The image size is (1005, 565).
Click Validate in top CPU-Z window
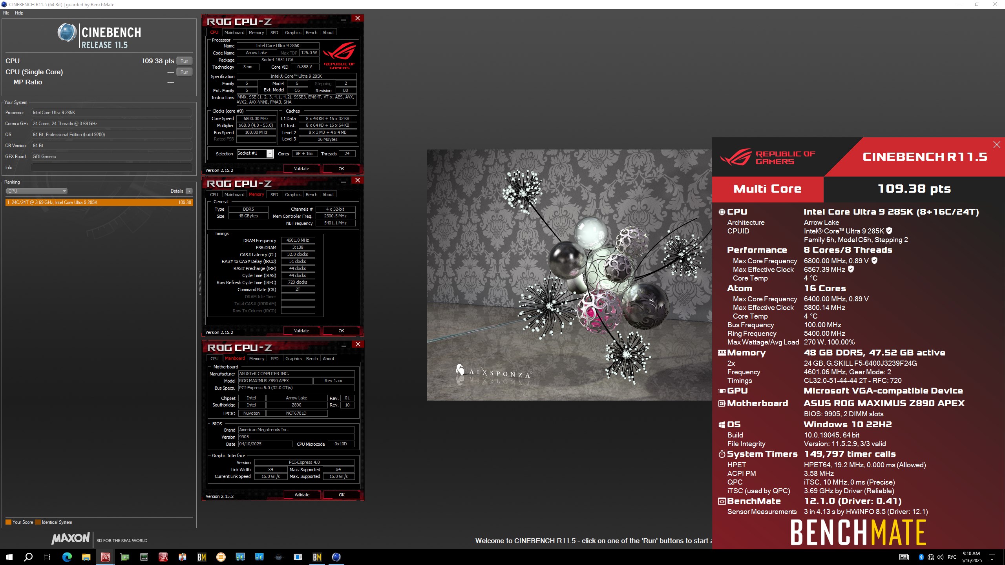(301, 169)
